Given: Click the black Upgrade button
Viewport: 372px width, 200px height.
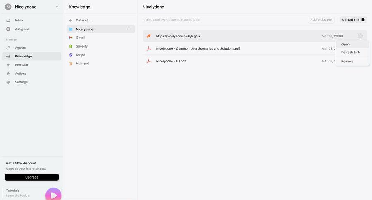Looking at the screenshot, I should coord(32,177).
